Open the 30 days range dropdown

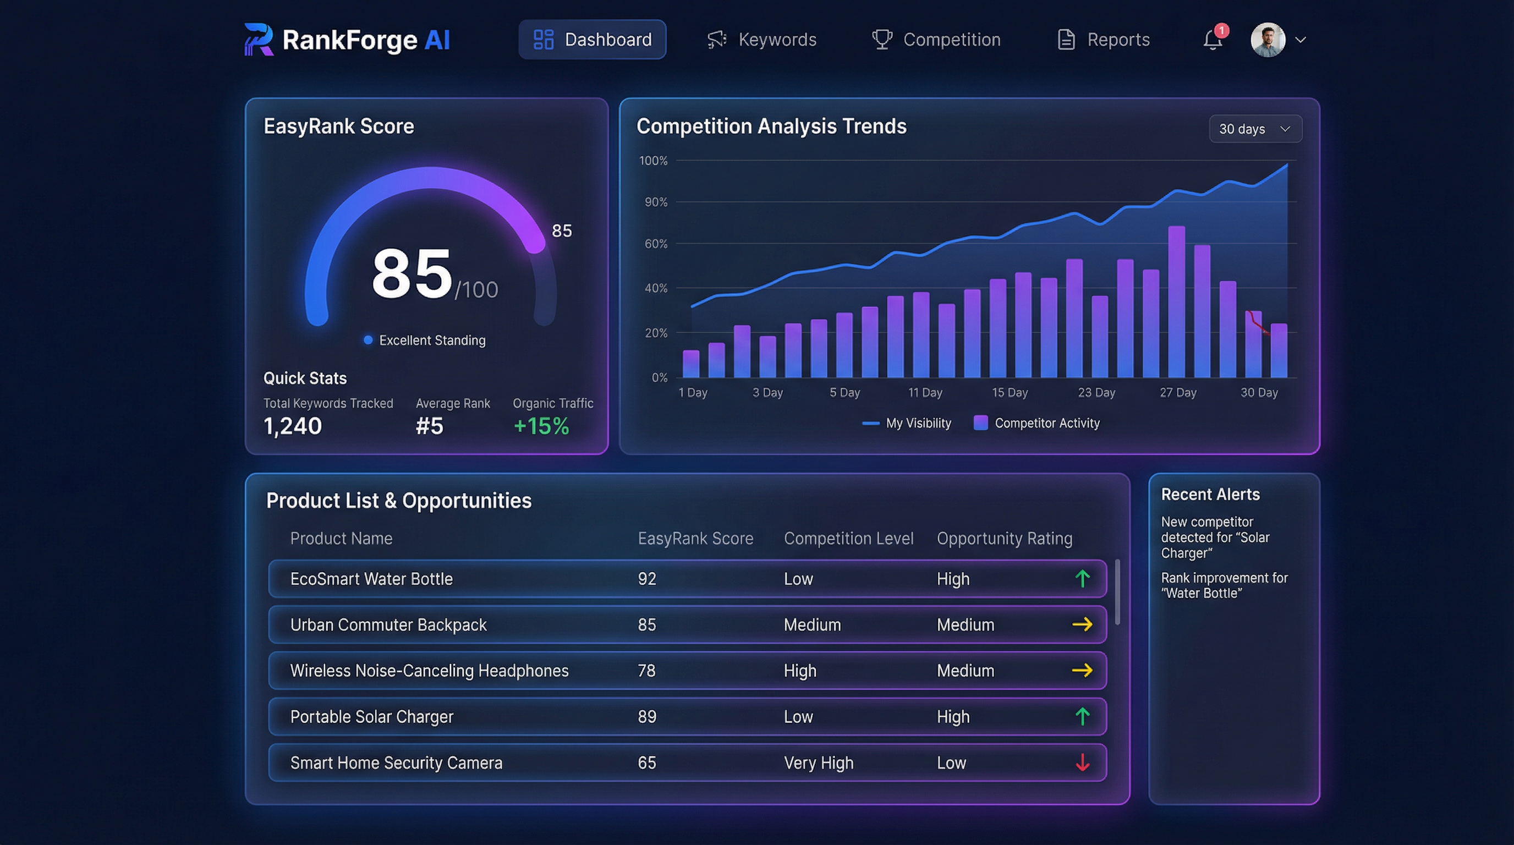[1255, 129]
